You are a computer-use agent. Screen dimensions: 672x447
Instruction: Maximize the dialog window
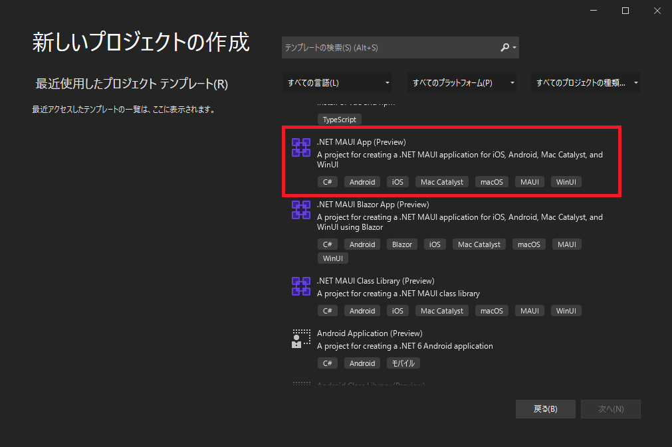(x=625, y=10)
